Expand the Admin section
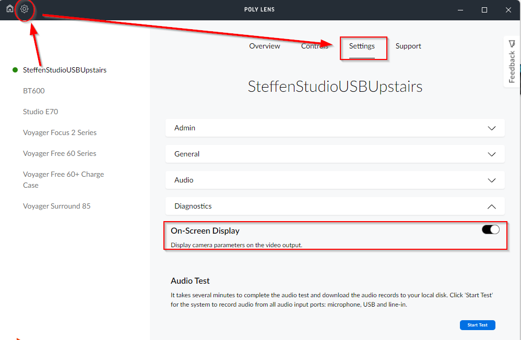 (335, 128)
